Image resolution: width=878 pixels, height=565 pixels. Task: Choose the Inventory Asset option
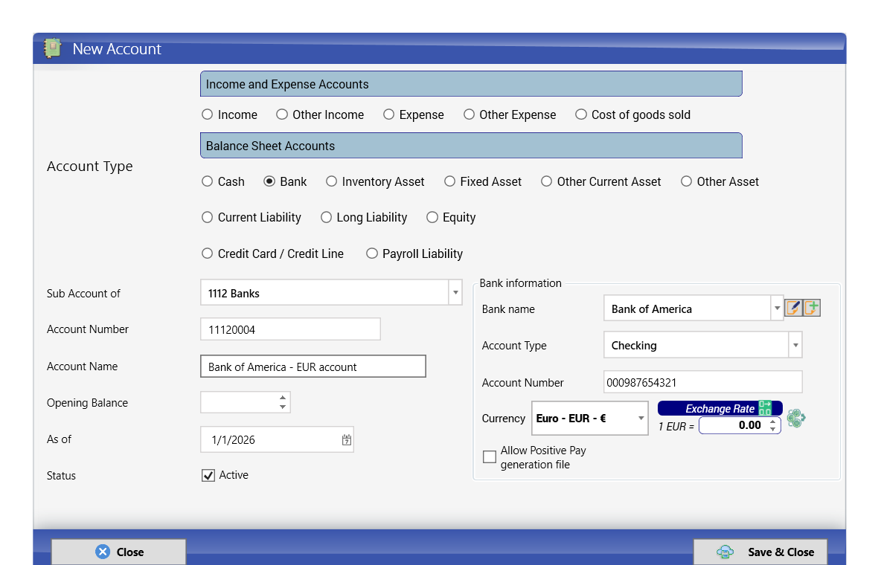click(x=332, y=181)
